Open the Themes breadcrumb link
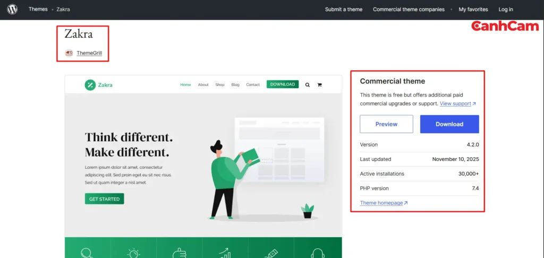 point(38,10)
